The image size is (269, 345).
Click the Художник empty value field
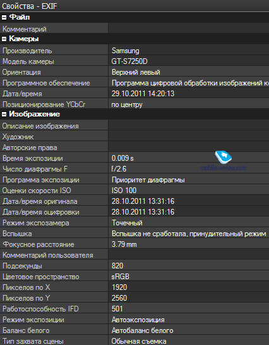pos(189,137)
